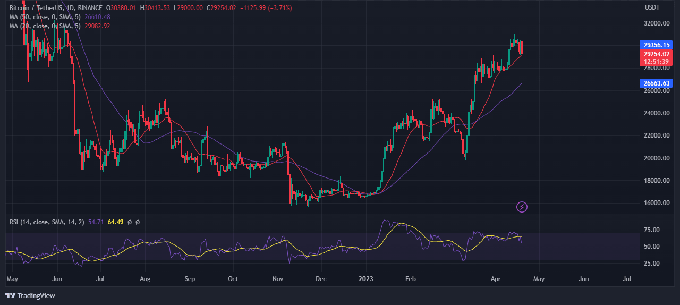680x305 pixels.
Task: Click 20000.00 on the price axis
Action: coord(656,158)
